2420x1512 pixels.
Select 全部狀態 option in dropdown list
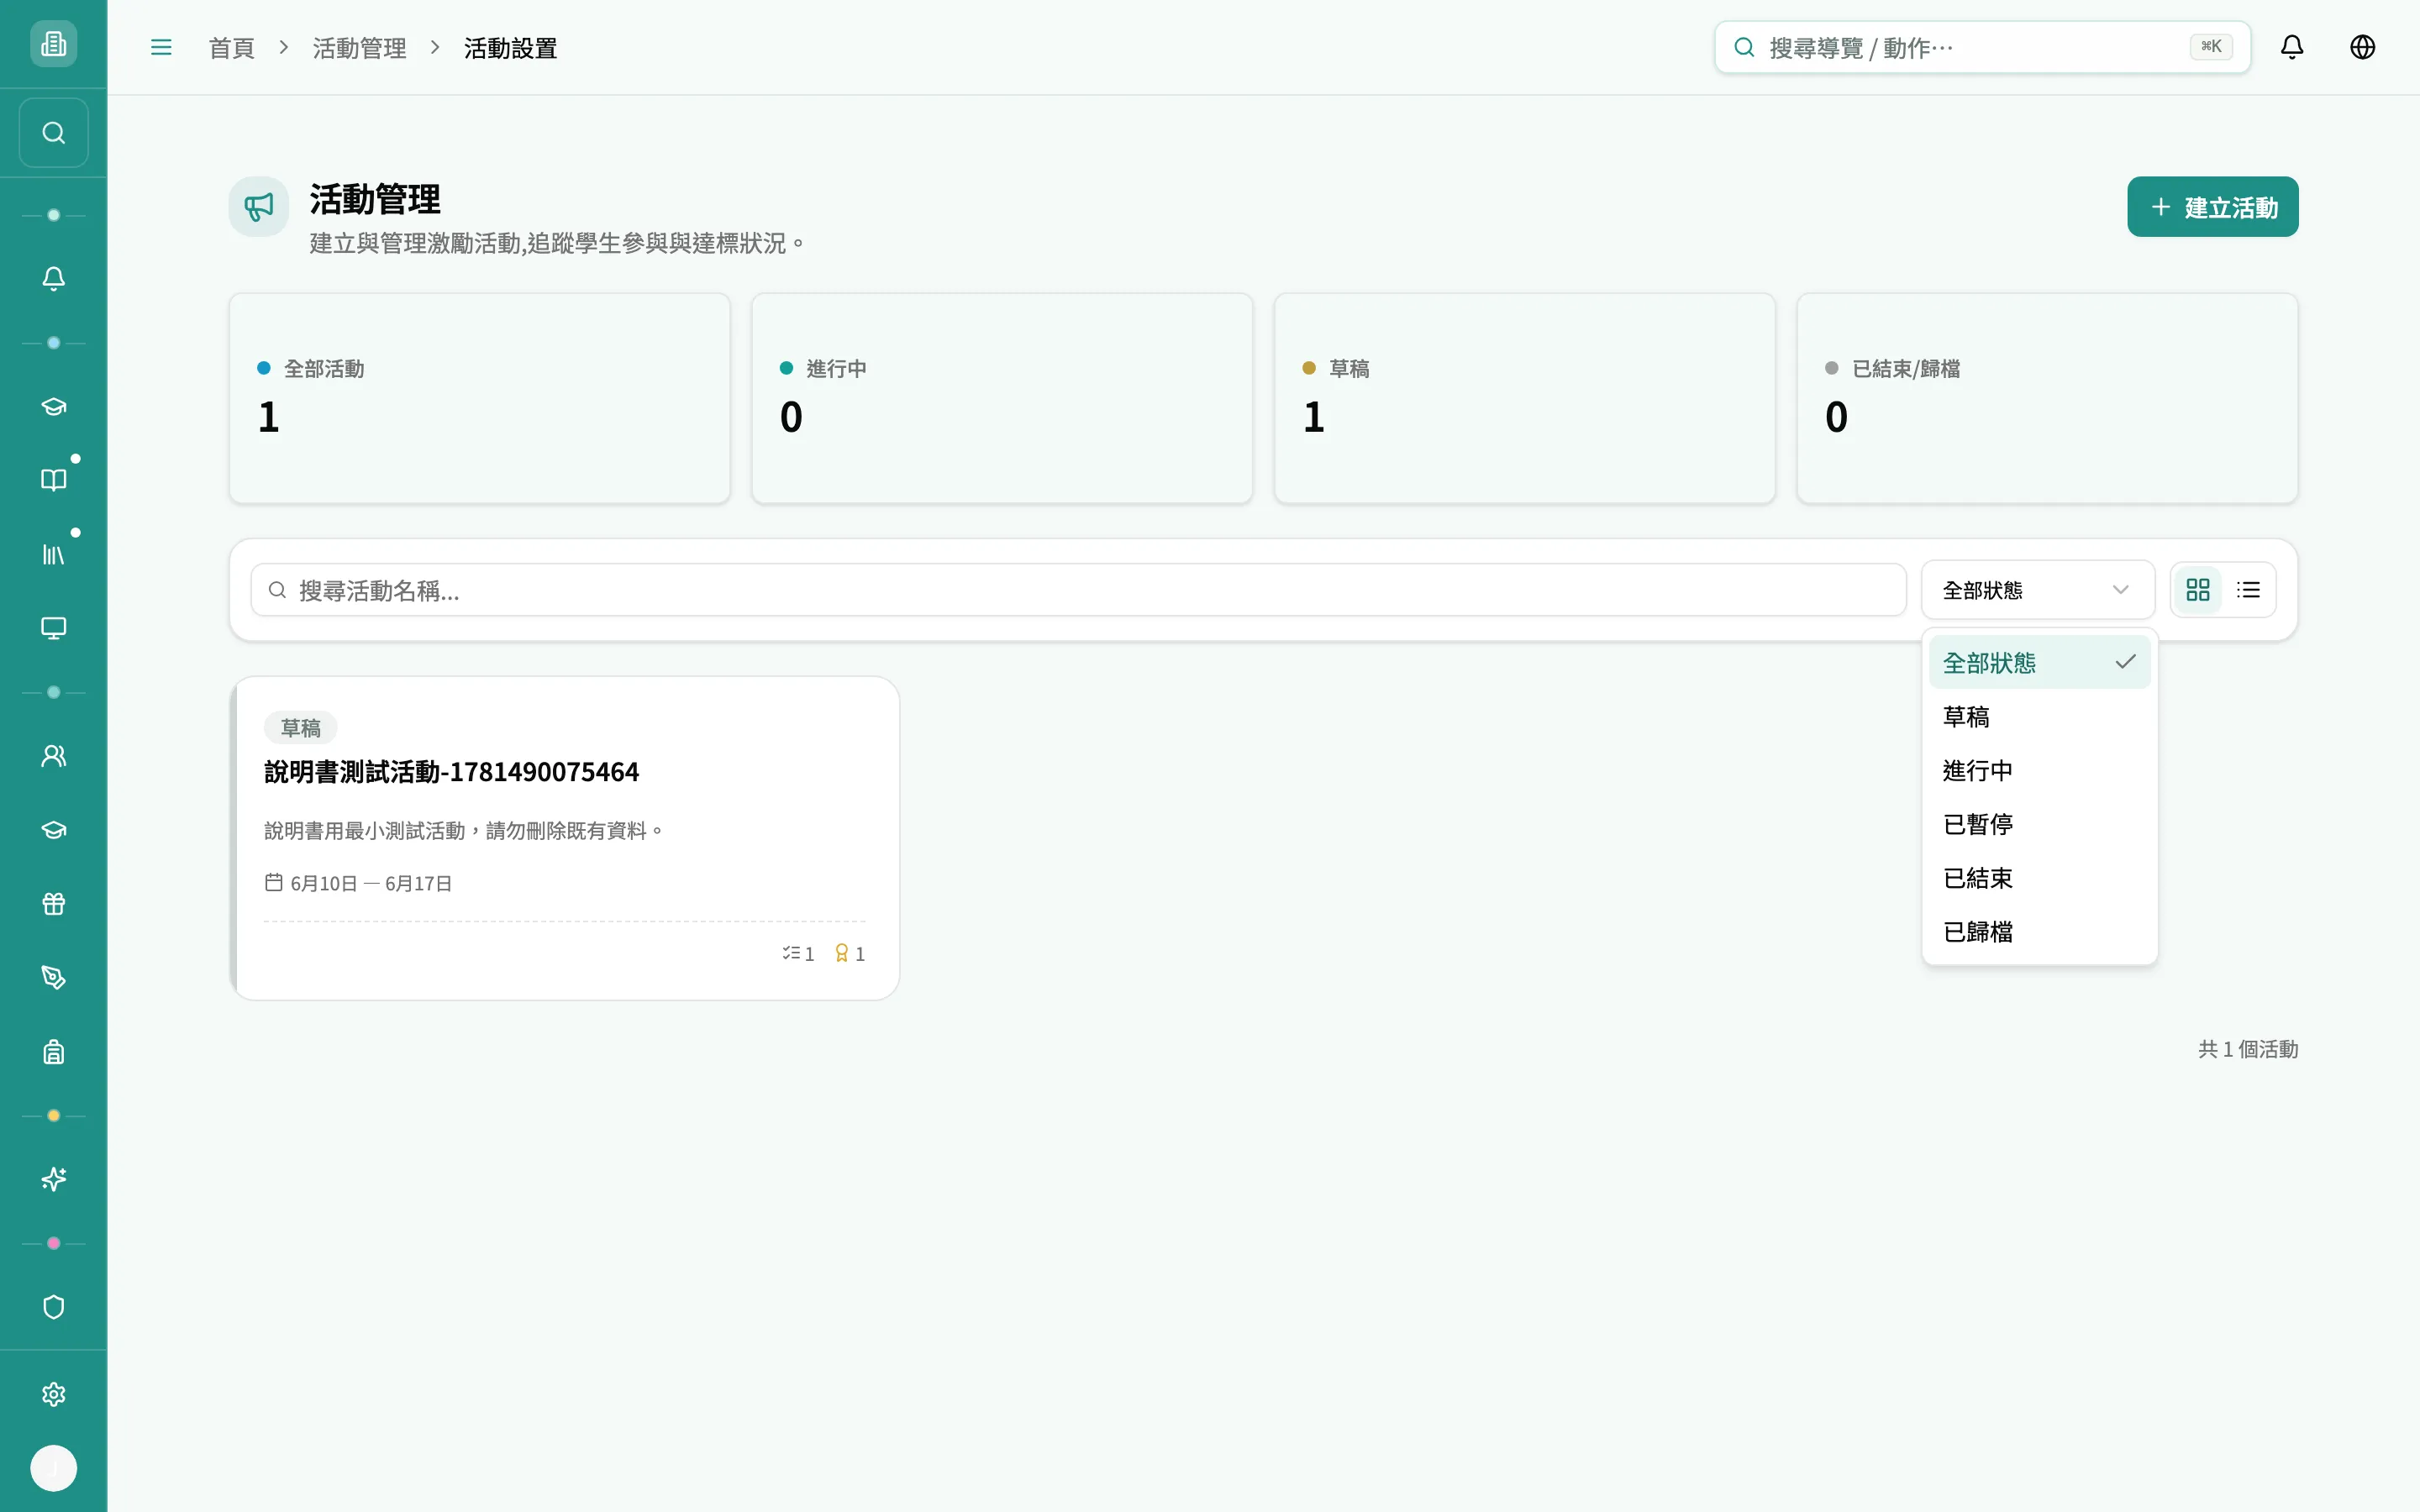(x=2039, y=662)
